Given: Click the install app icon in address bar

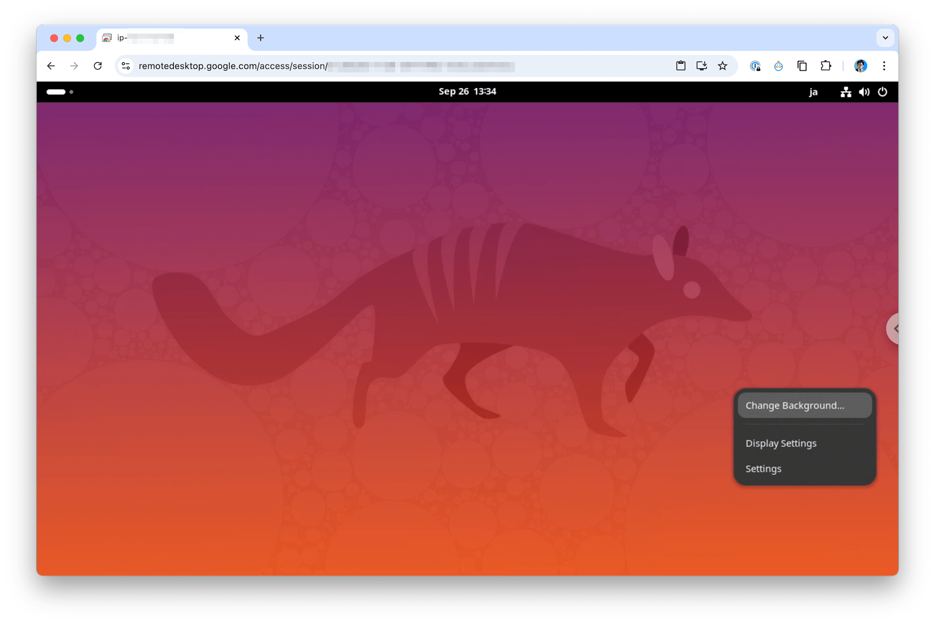Looking at the screenshot, I should point(701,66).
